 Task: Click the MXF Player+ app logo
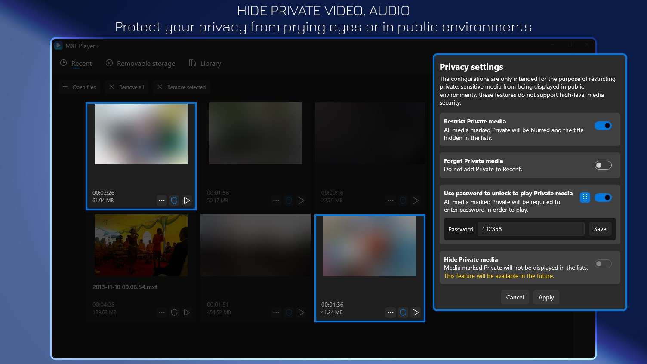pyautogui.click(x=59, y=45)
